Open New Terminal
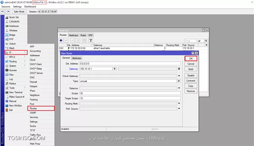This screenshot has height=146, width=254. click(x=16, y=92)
